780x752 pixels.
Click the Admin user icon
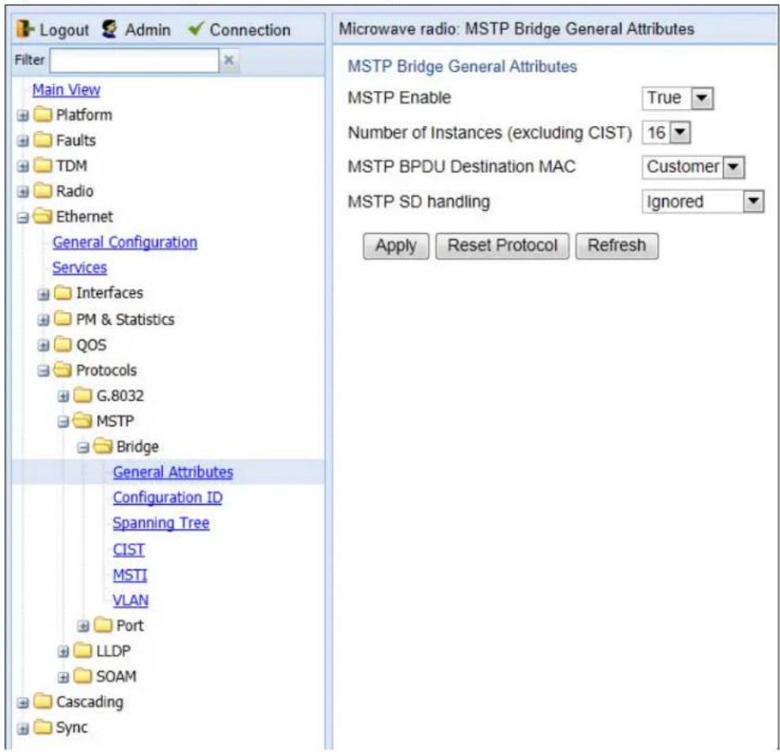pos(109,29)
